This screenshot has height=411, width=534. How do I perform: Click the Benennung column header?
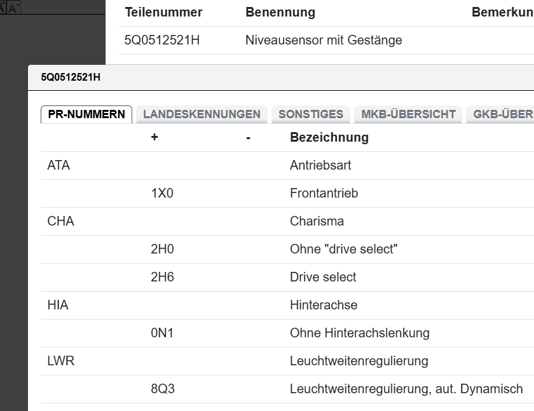(280, 13)
